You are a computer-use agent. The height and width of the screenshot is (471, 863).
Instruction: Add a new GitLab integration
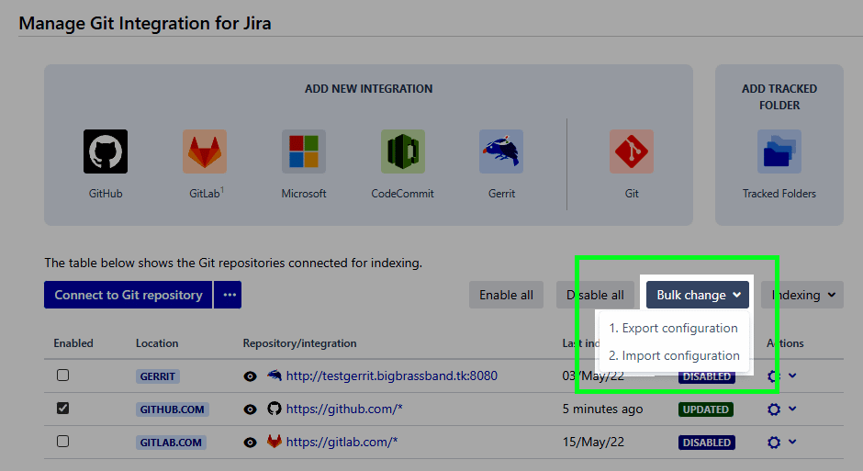tap(204, 151)
